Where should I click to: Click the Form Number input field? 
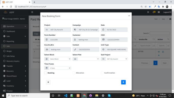[x=60, y=40]
